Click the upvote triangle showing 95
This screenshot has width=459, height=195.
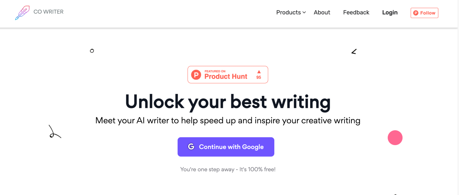(259, 72)
